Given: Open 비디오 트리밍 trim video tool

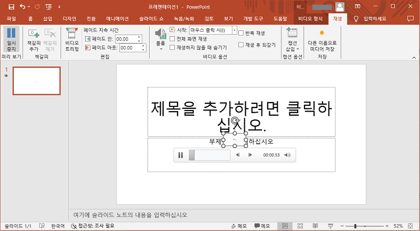Looking at the screenshot, I should [x=72, y=40].
